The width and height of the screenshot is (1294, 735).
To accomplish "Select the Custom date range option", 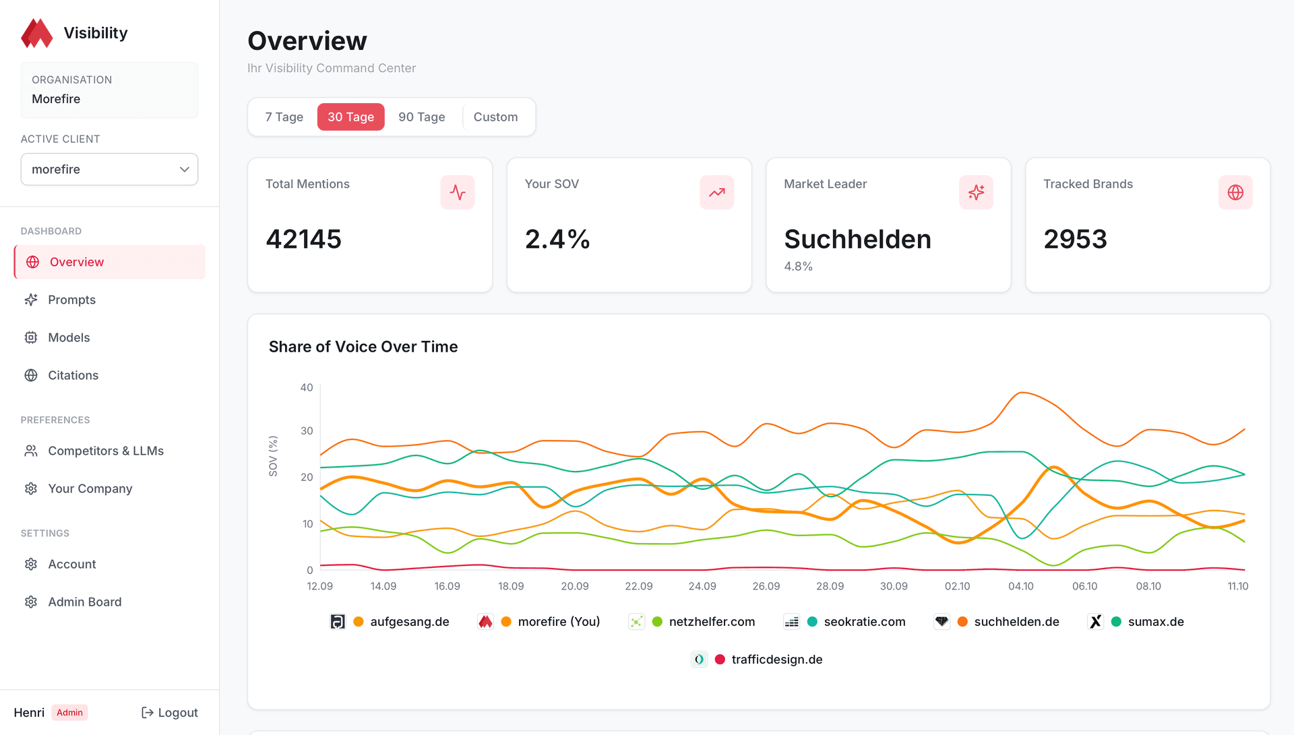I will pyautogui.click(x=495, y=117).
